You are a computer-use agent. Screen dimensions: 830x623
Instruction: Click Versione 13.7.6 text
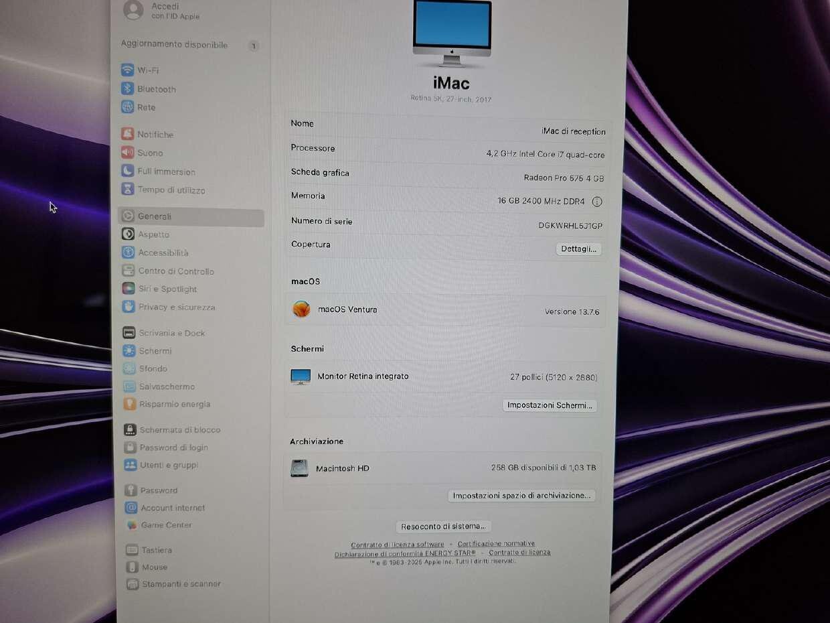[x=572, y=312]
